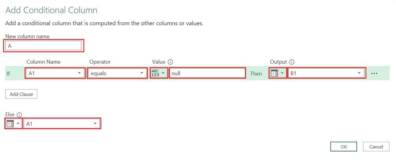Click the info icon beside Else
The width and height of the screenshot is (396, 163).
(19, 114)
